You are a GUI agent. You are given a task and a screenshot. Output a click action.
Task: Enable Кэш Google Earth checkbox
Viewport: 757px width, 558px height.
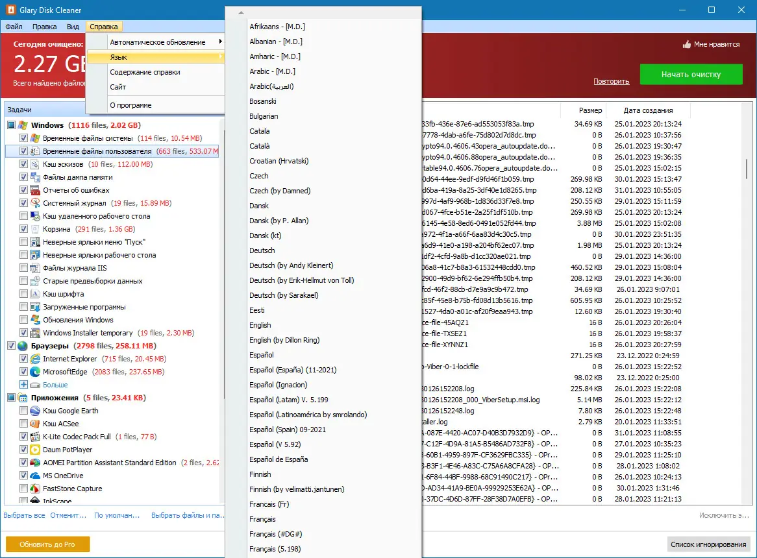tap(23, 411)
